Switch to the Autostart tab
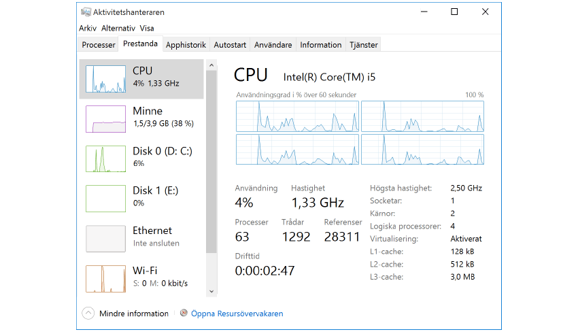Viewport: 578px width, 334px height. [230, 45]
